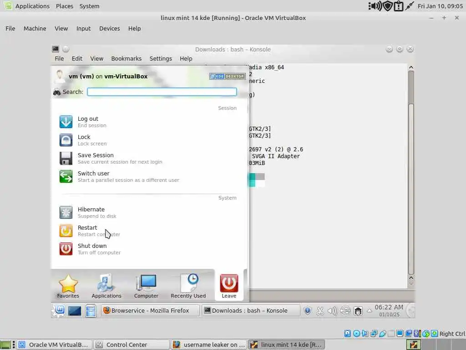Click the host date and time
The height and width of the screenshot is (350, 466).
click(440, 6)
